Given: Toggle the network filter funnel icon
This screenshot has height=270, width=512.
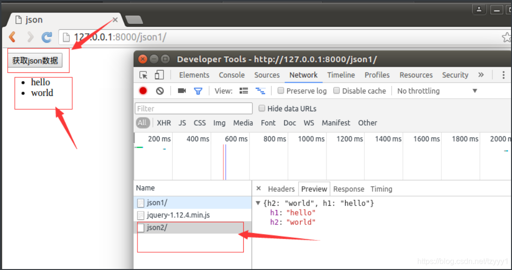Looking at the screenshot, I should (x=198, y=91).
